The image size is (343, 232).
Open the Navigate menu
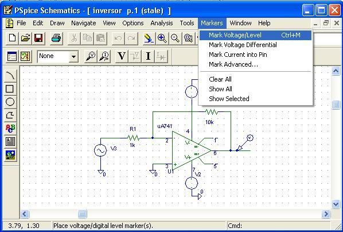coord(84,23)
